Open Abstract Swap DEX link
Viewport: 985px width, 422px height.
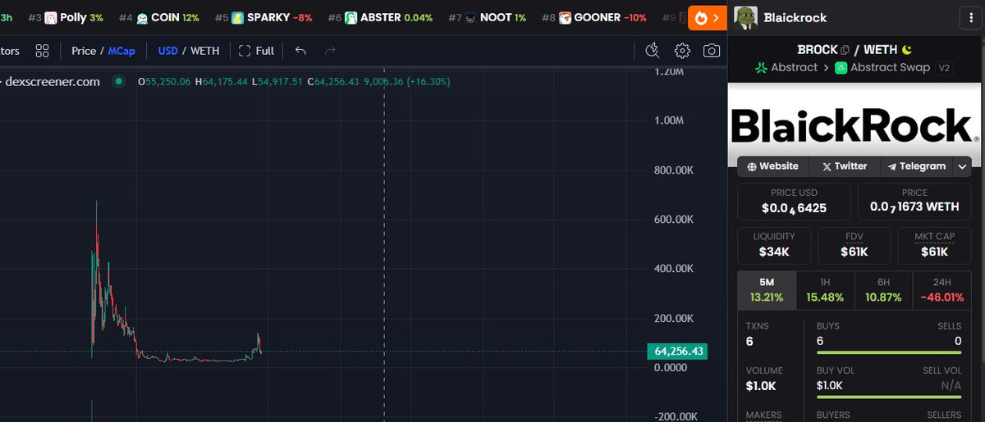(882, 68)
